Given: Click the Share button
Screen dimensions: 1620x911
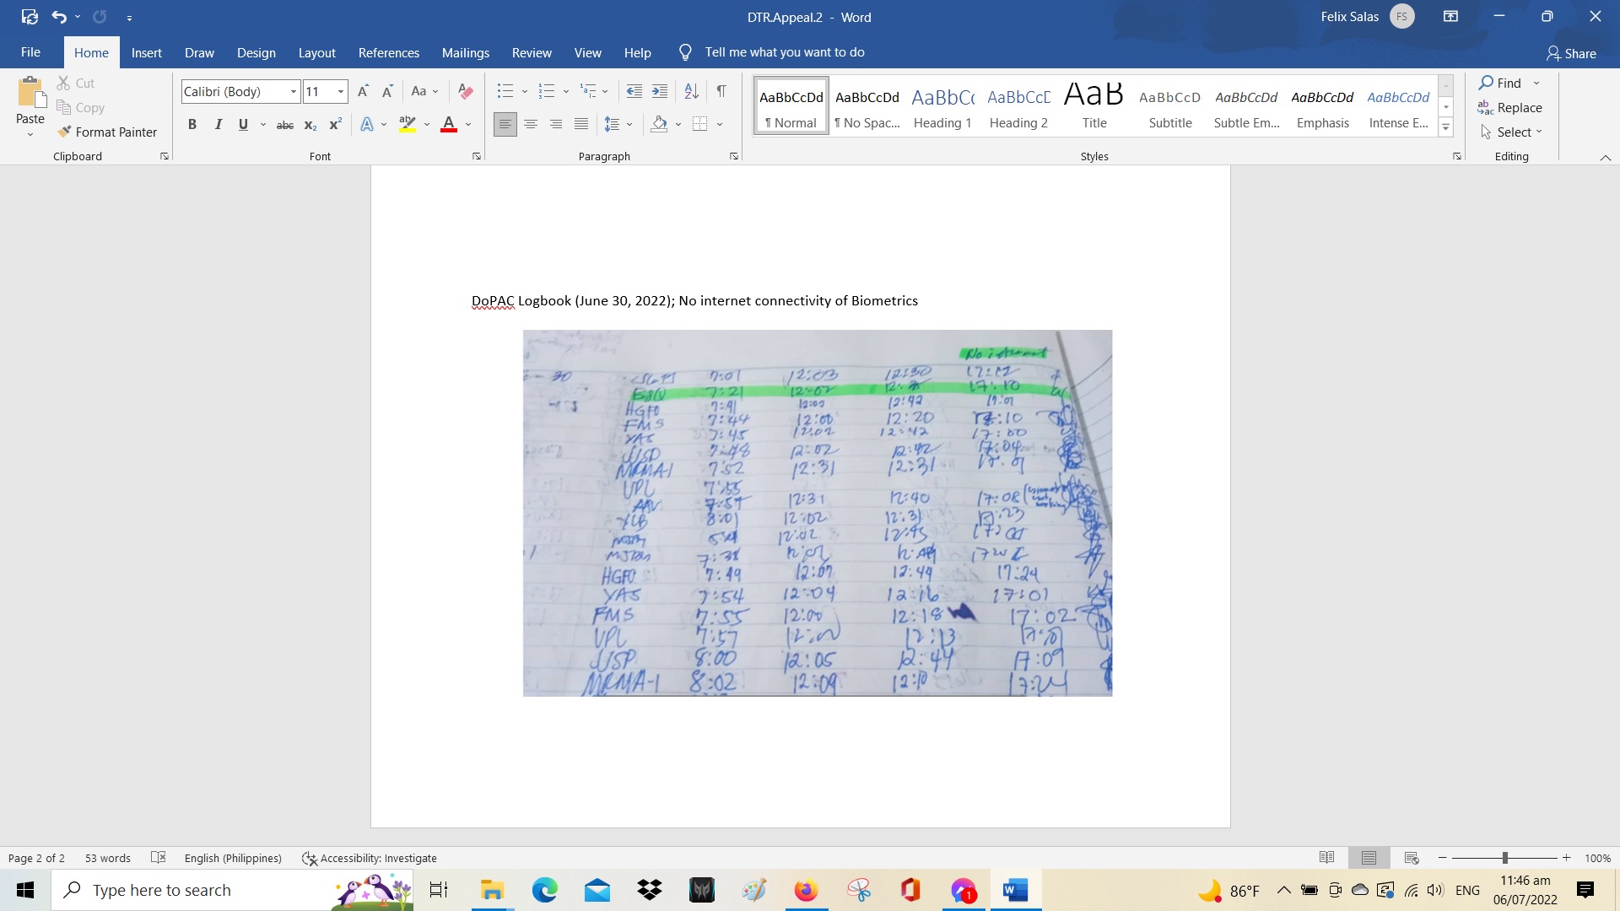Looking at the screenshot, I should coord(1571,53).
